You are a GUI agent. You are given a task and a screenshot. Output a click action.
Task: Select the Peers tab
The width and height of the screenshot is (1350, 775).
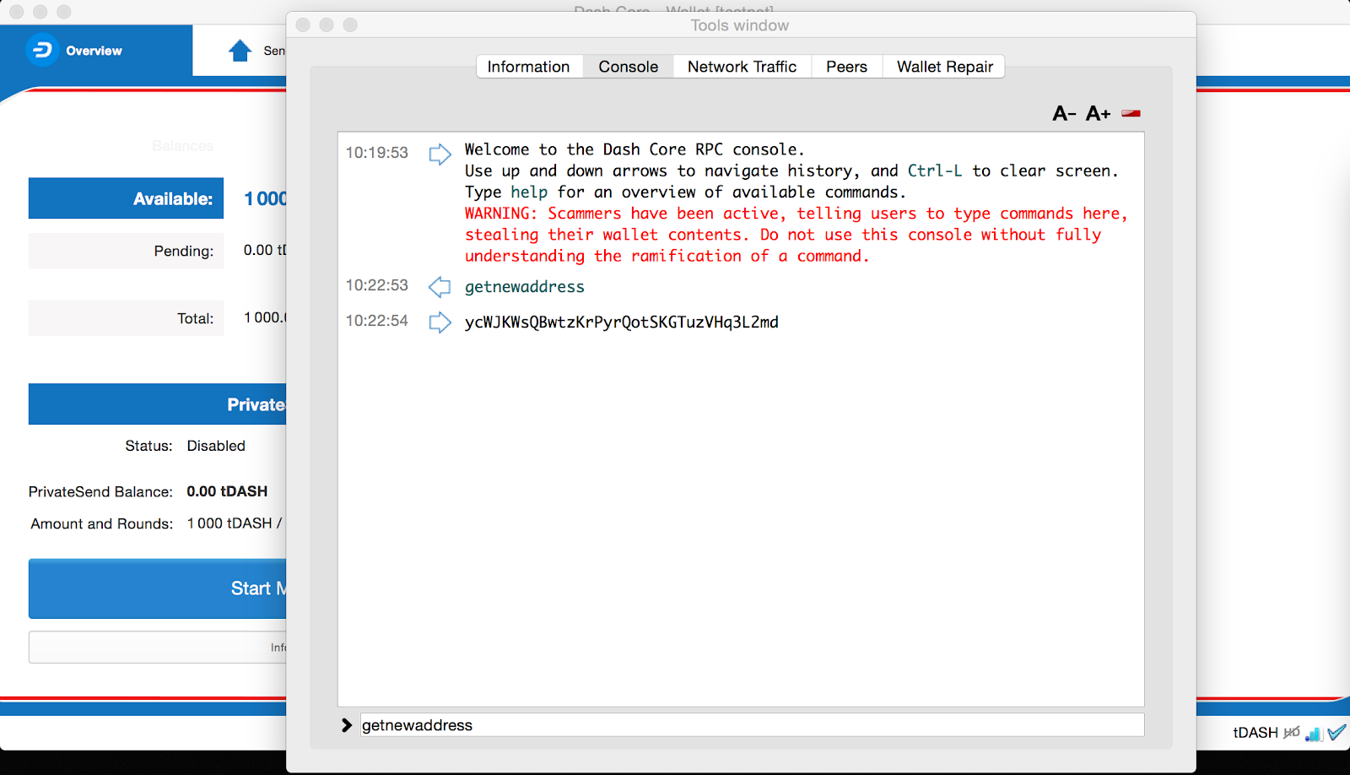pyautogui.click(x=846, y=67)
